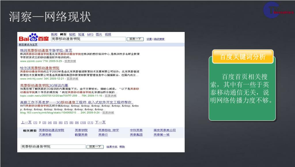Go to results page [9]
The image size is (295, 167).
[77, 123]
